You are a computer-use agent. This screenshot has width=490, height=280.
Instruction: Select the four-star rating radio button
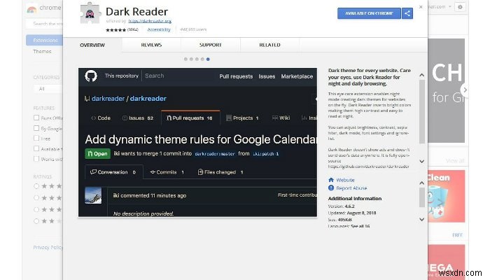(x=36, y=198)
